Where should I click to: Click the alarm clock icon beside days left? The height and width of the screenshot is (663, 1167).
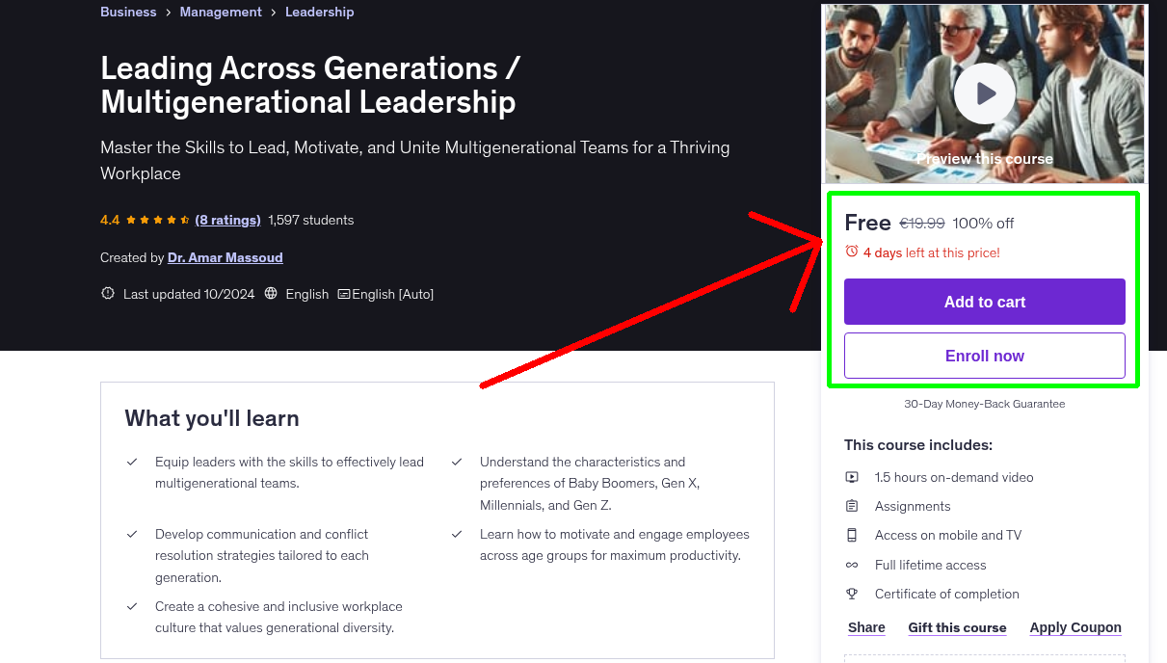tap(851, 252)
